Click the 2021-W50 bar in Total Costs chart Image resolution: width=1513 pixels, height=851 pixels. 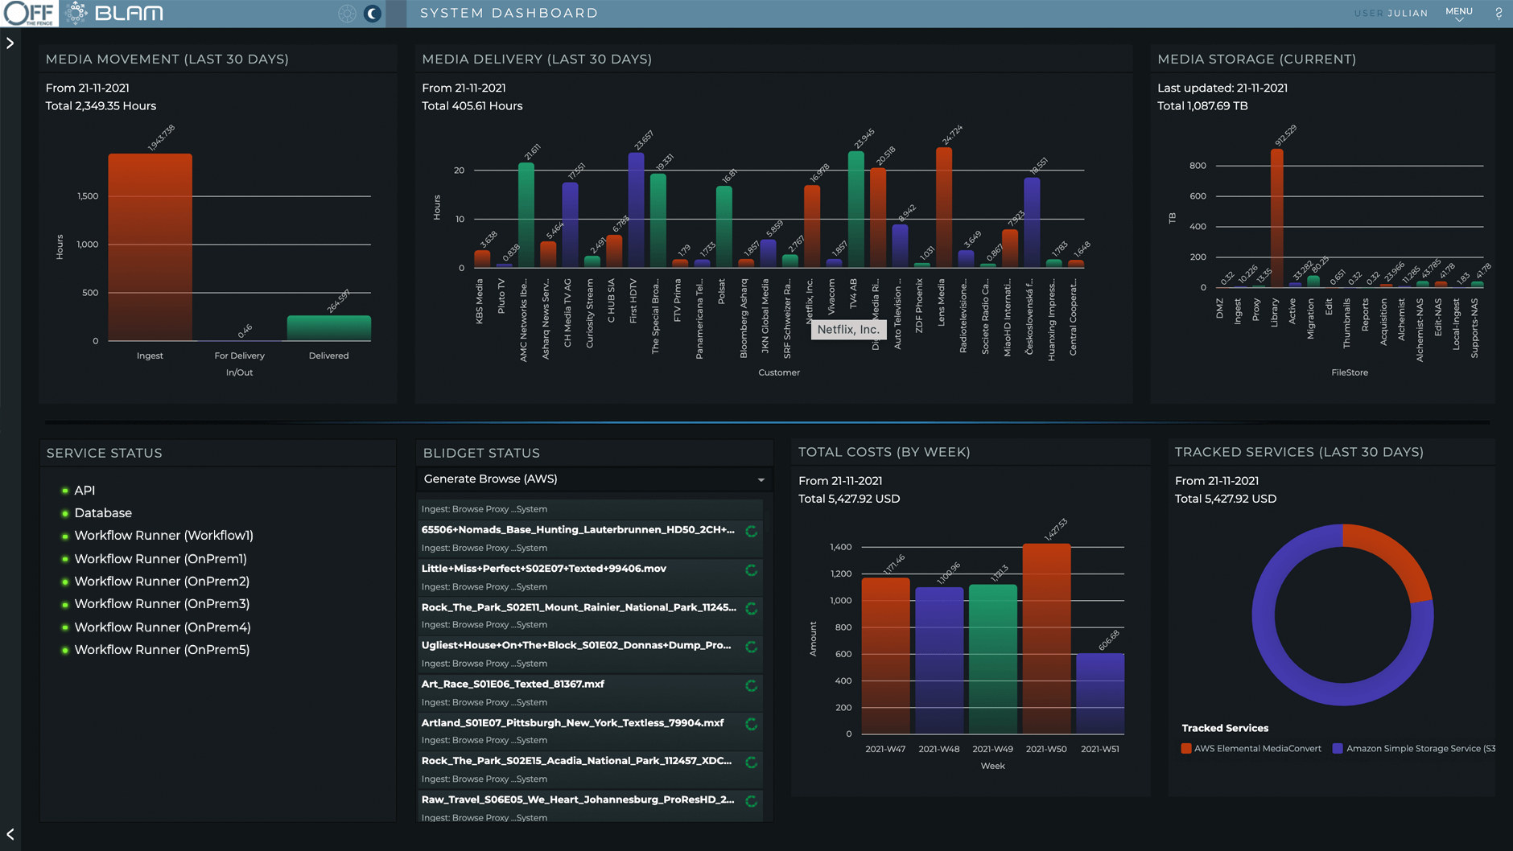tap(1046, 639)
